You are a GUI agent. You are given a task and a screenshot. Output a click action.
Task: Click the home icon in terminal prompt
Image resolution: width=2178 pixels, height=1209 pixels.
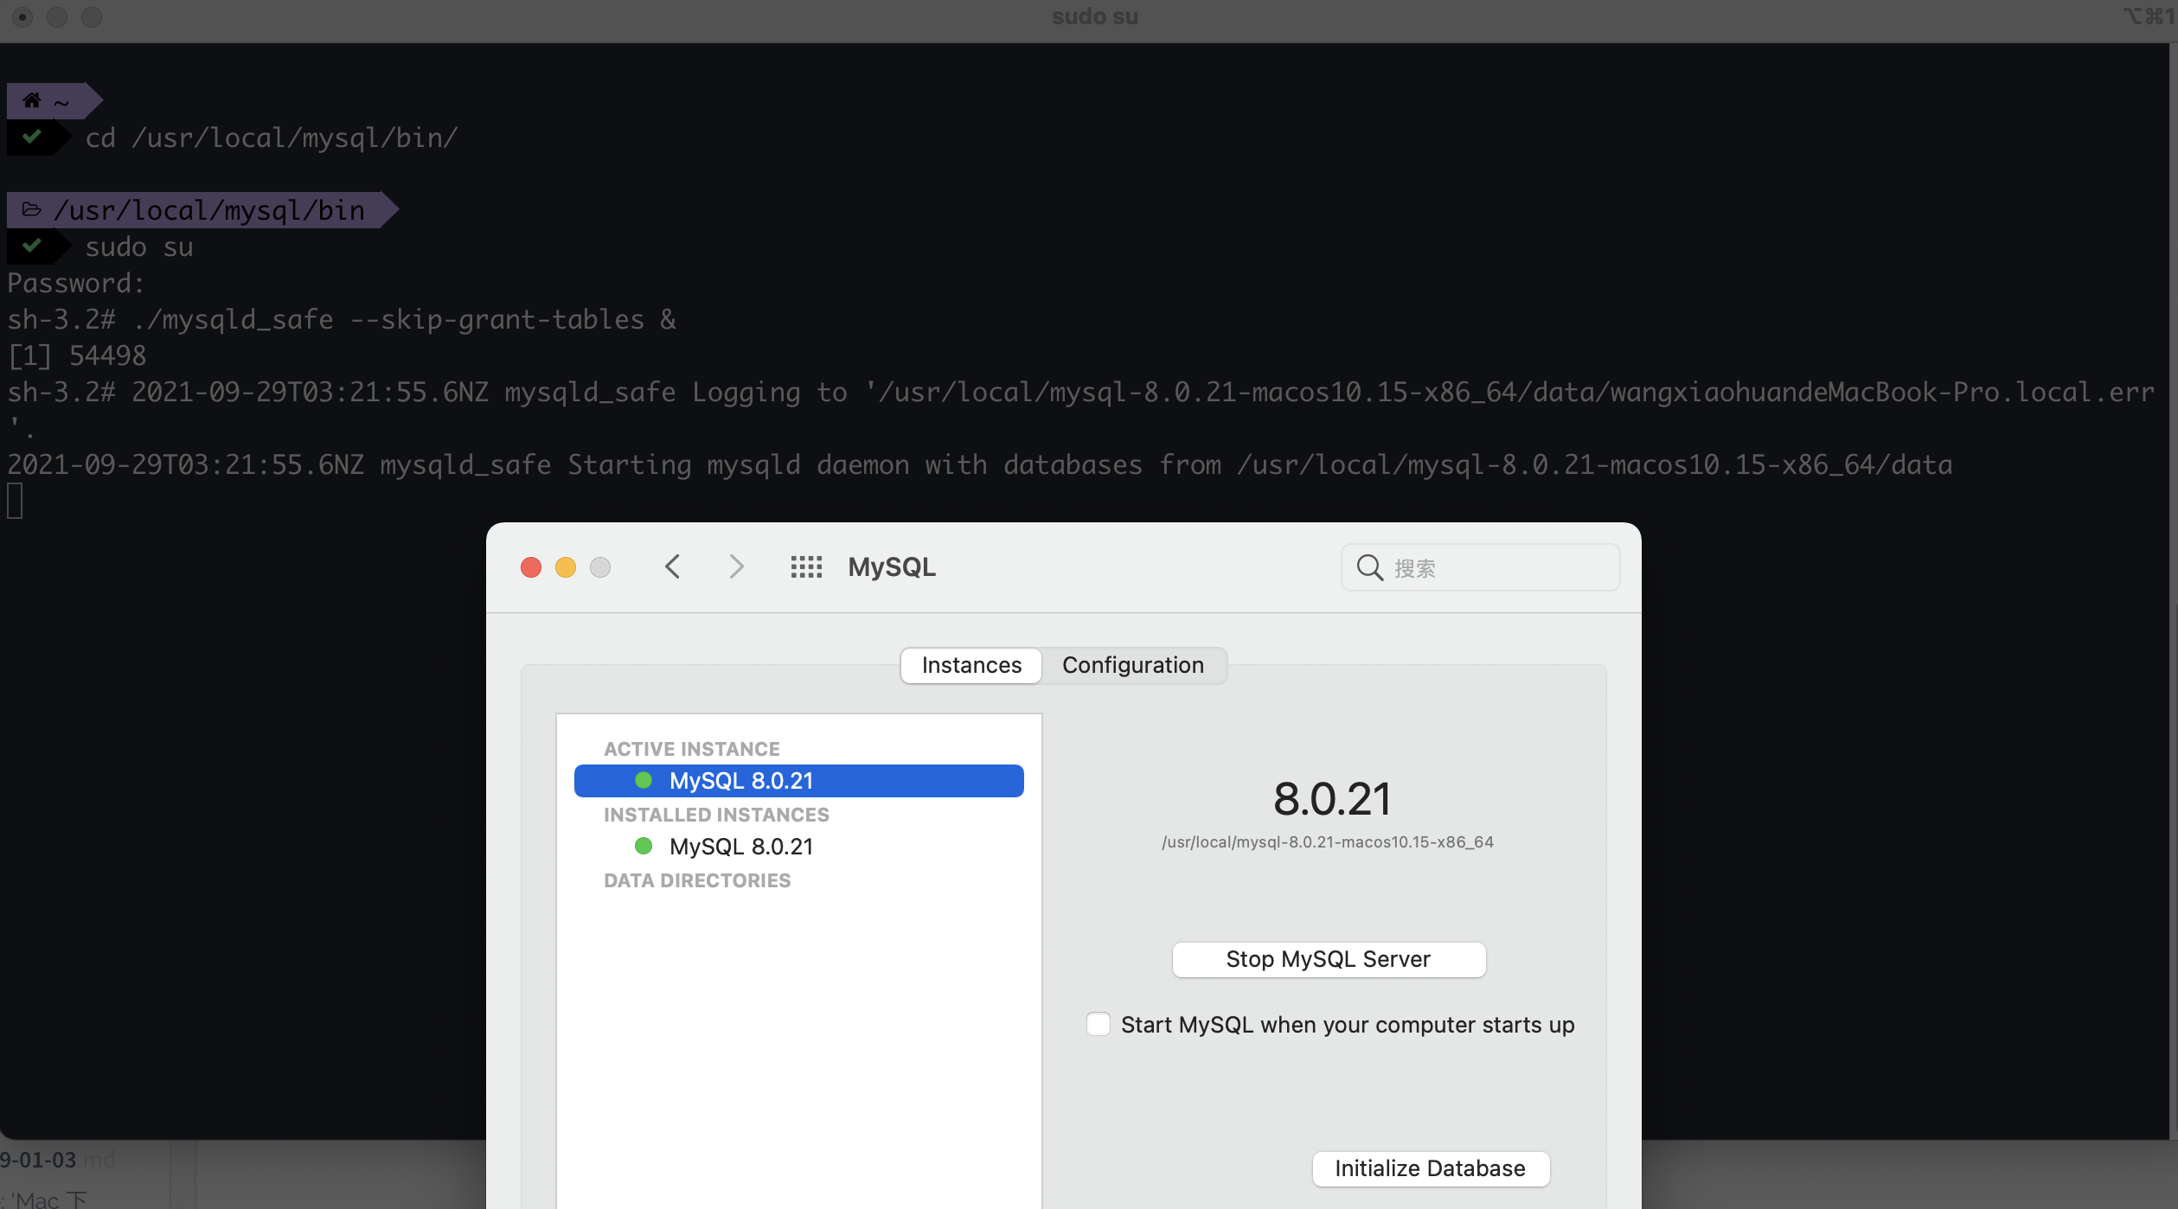32,100
